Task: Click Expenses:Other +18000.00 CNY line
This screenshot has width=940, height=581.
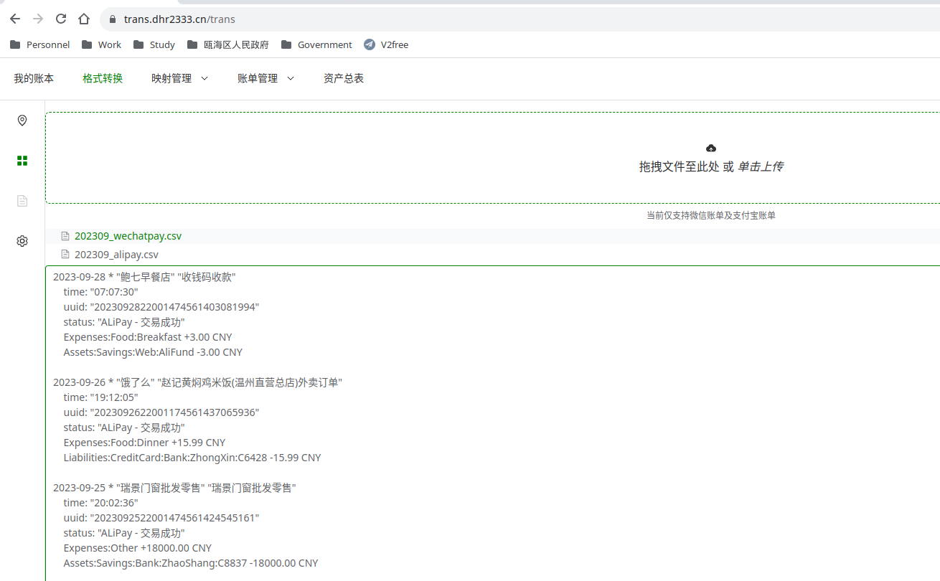Action: (x=138, y=548)
